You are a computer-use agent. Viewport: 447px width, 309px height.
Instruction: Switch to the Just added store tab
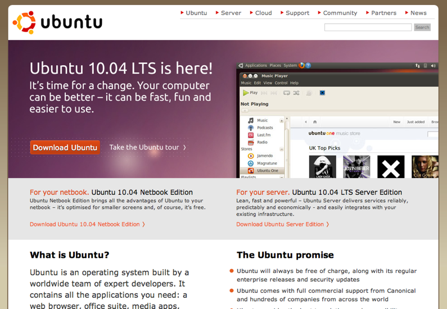point(416,122)
